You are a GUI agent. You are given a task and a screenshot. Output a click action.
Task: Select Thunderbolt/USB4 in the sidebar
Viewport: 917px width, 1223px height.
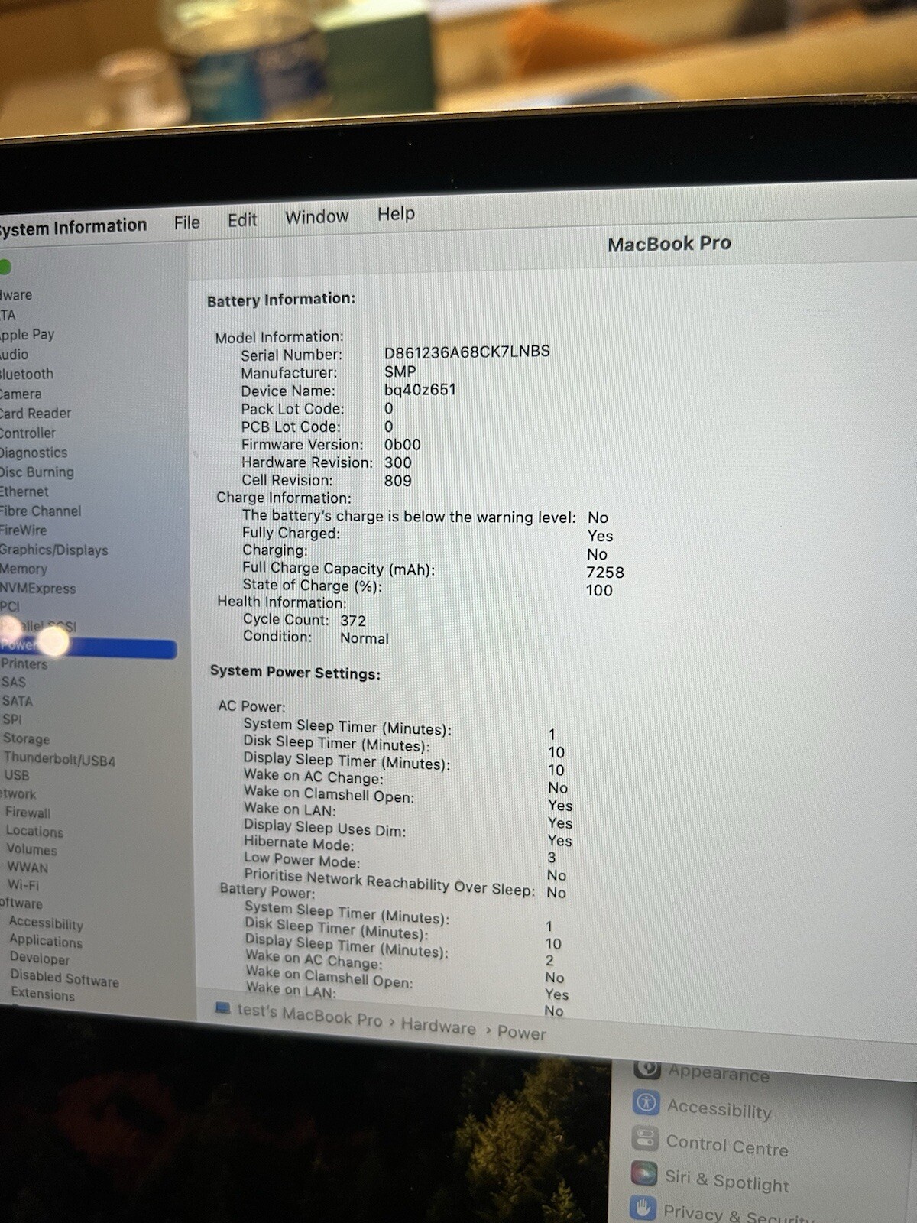(x=59, y=759)
